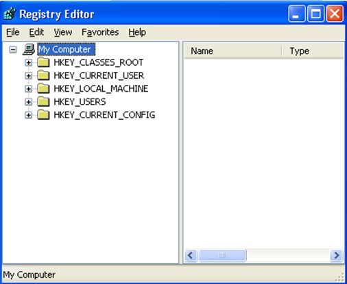Image resolution: width=347 pixels, height=284 pixels.
Task: Click the Registry Editor title bar icon
Action: pyautogui.click(x=10, y=14)
